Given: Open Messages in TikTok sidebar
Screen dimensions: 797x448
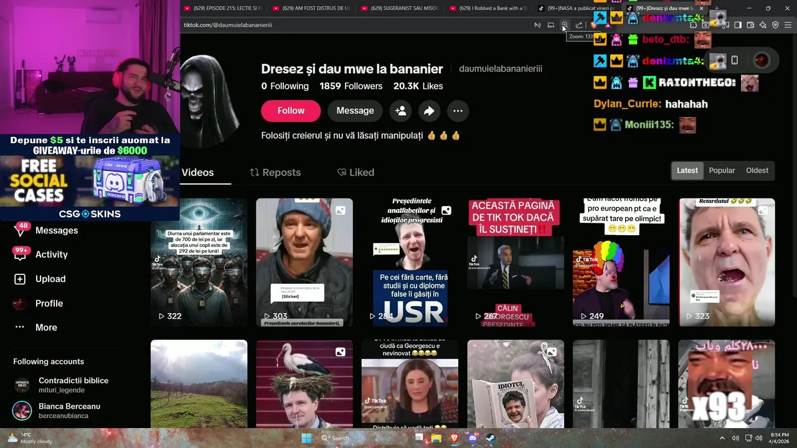Looking at the screenshot, I should click(56, 230).
